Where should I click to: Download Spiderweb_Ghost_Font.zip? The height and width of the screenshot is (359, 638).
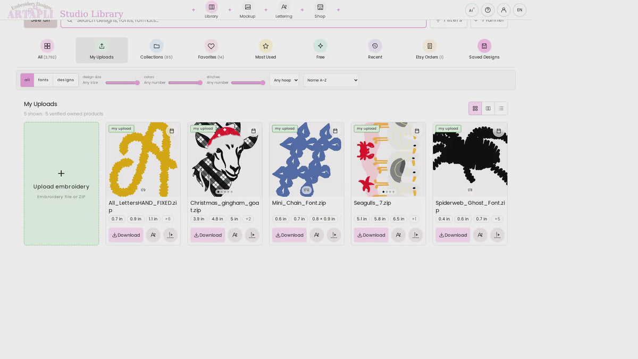pos(453,235)
